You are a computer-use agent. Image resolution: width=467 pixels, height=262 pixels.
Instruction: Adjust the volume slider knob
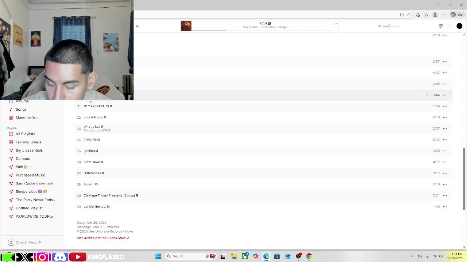coord(390,26)
